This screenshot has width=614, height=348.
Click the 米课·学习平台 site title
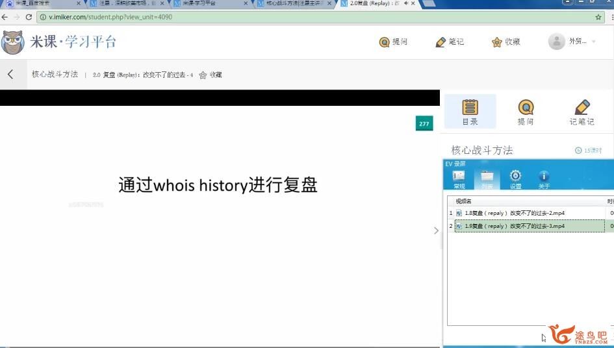coord(73,42)
